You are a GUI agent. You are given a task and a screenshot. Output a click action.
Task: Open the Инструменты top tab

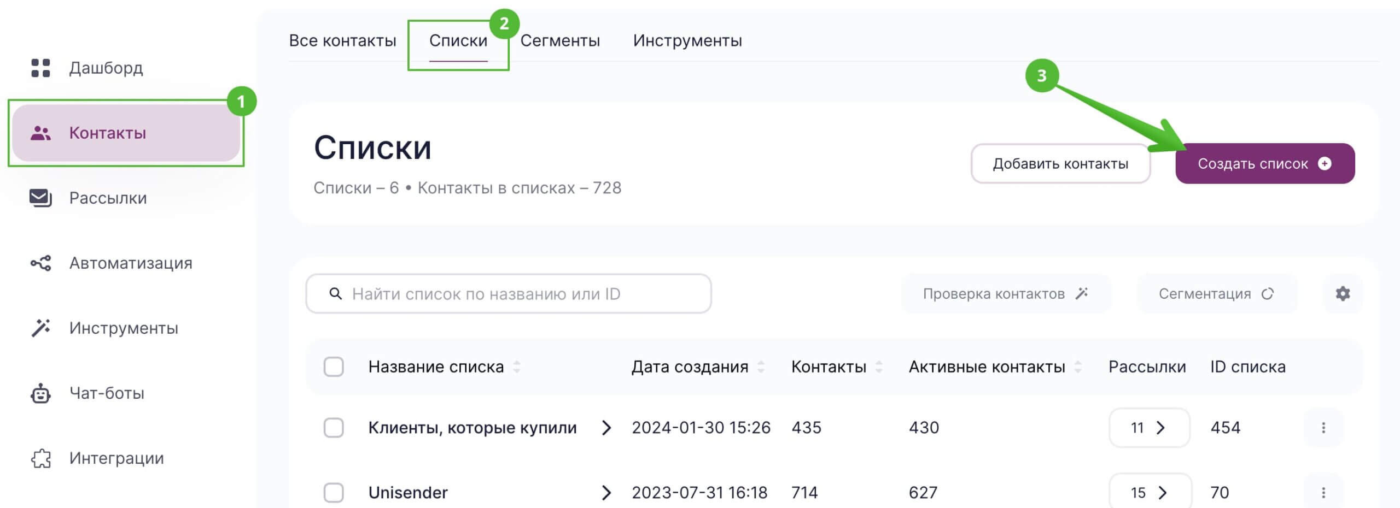tap(687, 40)
